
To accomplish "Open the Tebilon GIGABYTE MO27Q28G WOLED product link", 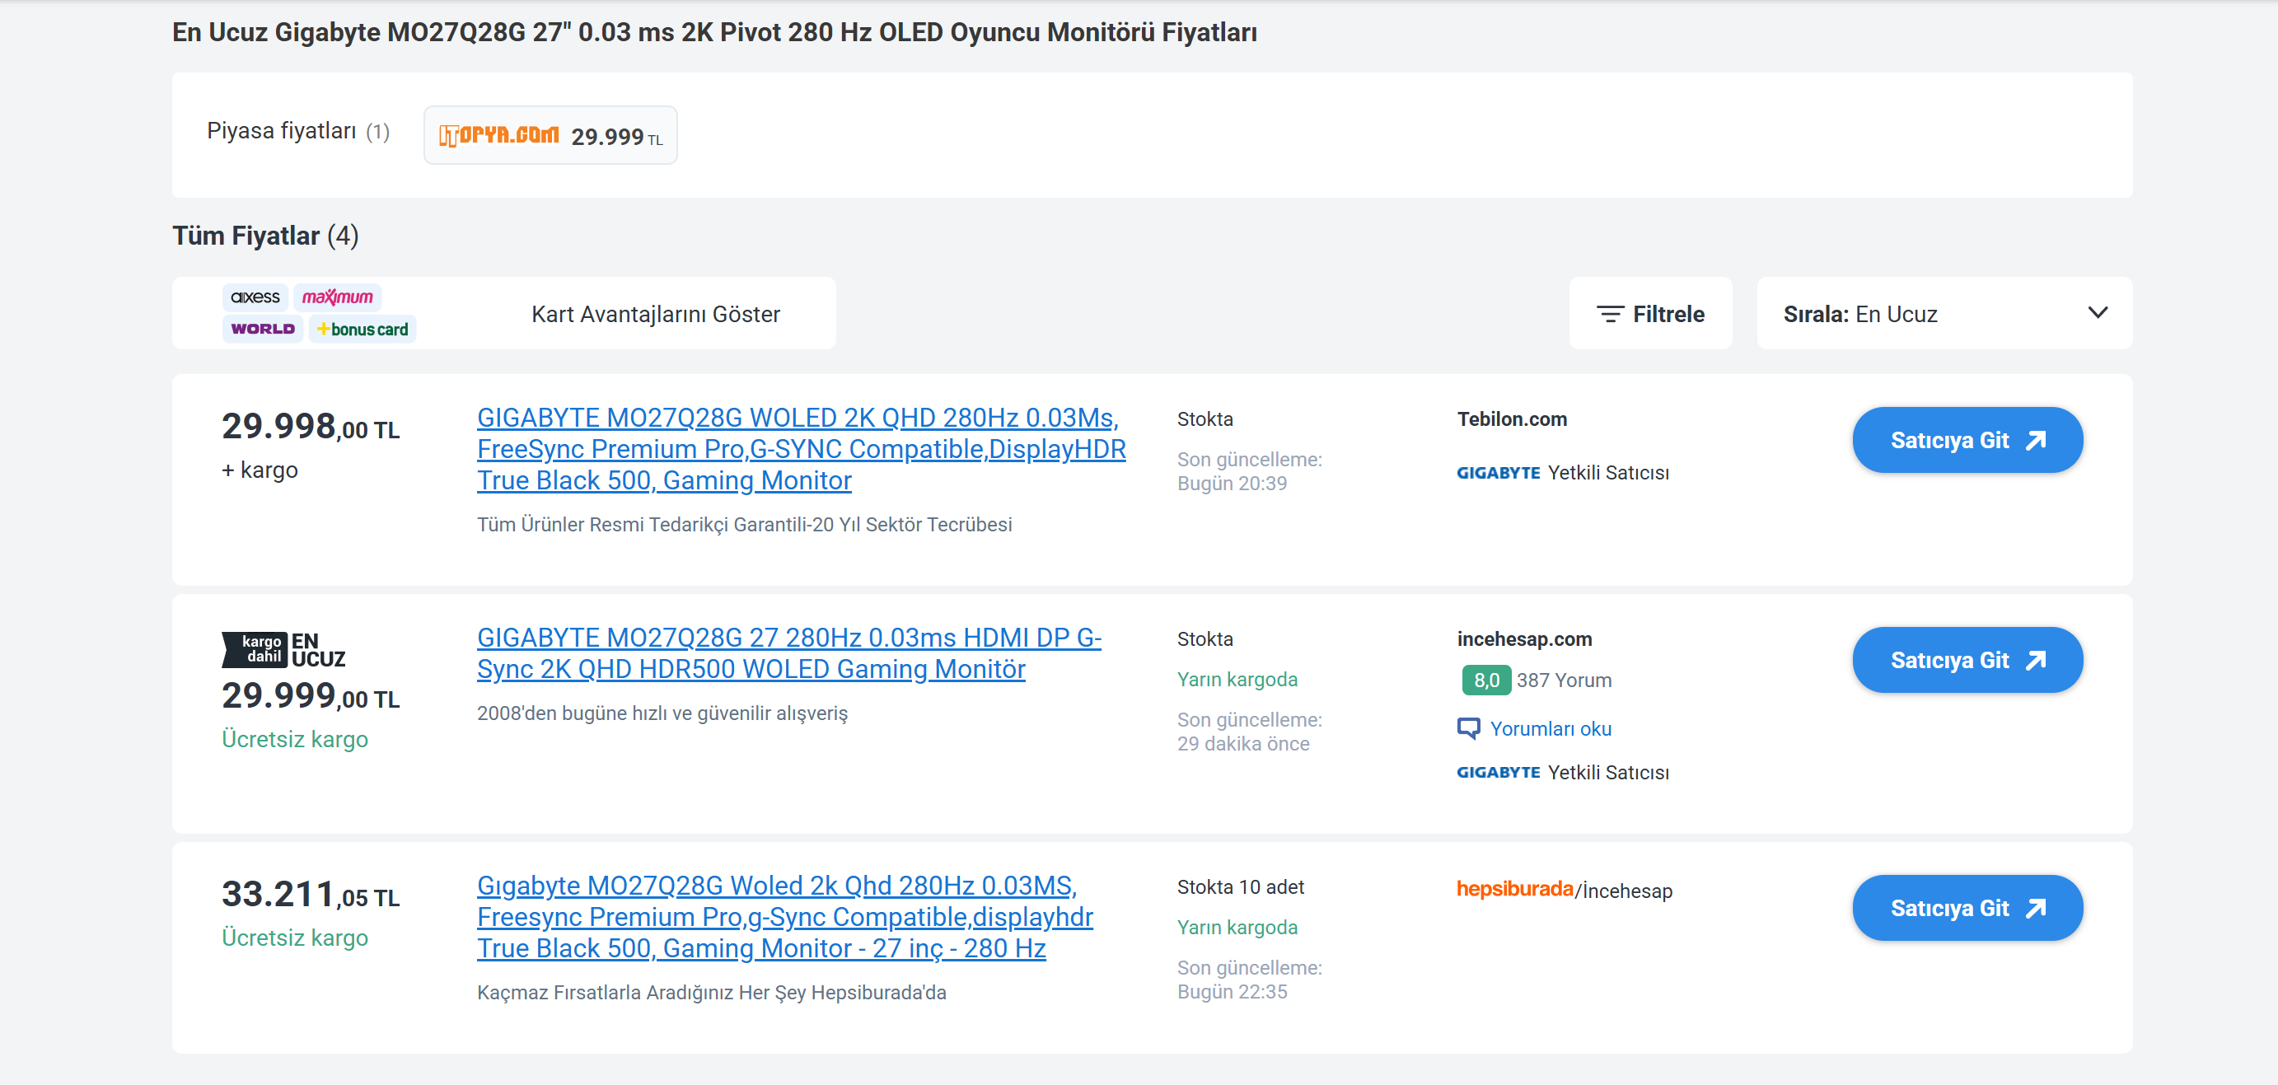I will [801, 449].
